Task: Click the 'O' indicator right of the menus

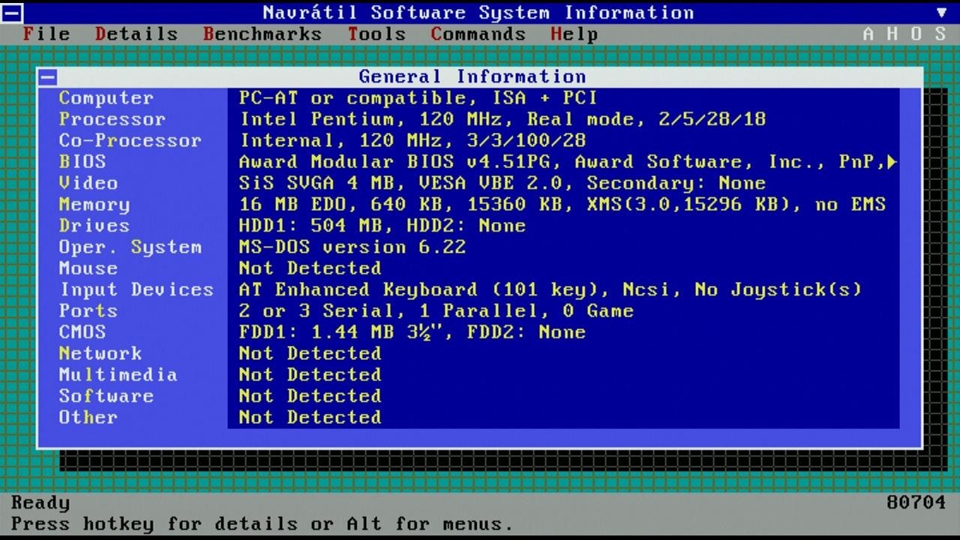Action: [x=916, y=34]
